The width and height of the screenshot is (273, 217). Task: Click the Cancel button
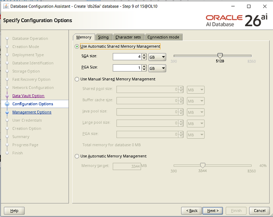[x=259, y=211]
